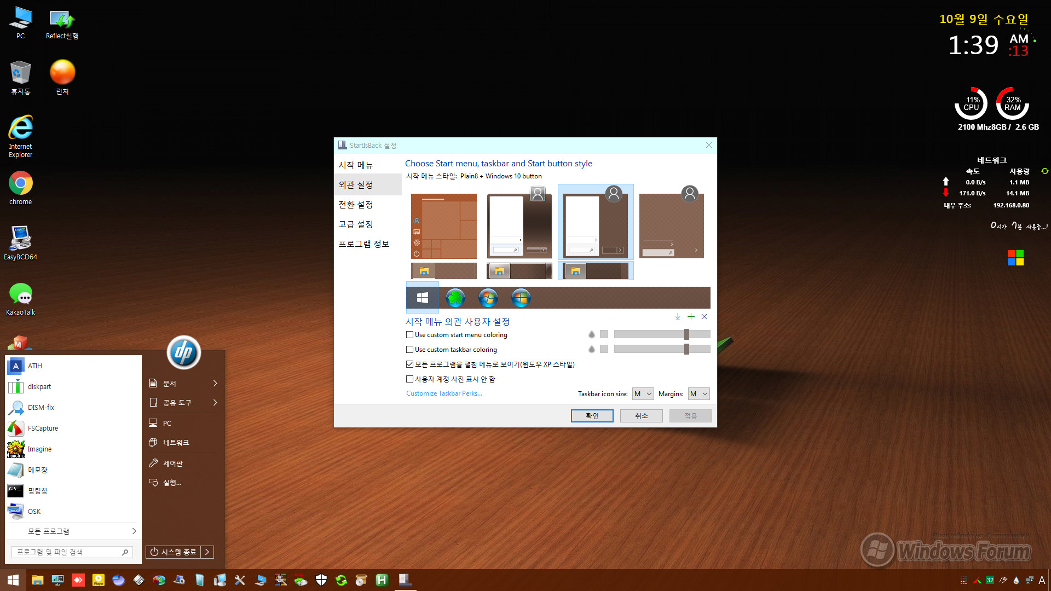Click the remove start button X icon
This screenshot has height=591, width=1051.
coord(704,317)
